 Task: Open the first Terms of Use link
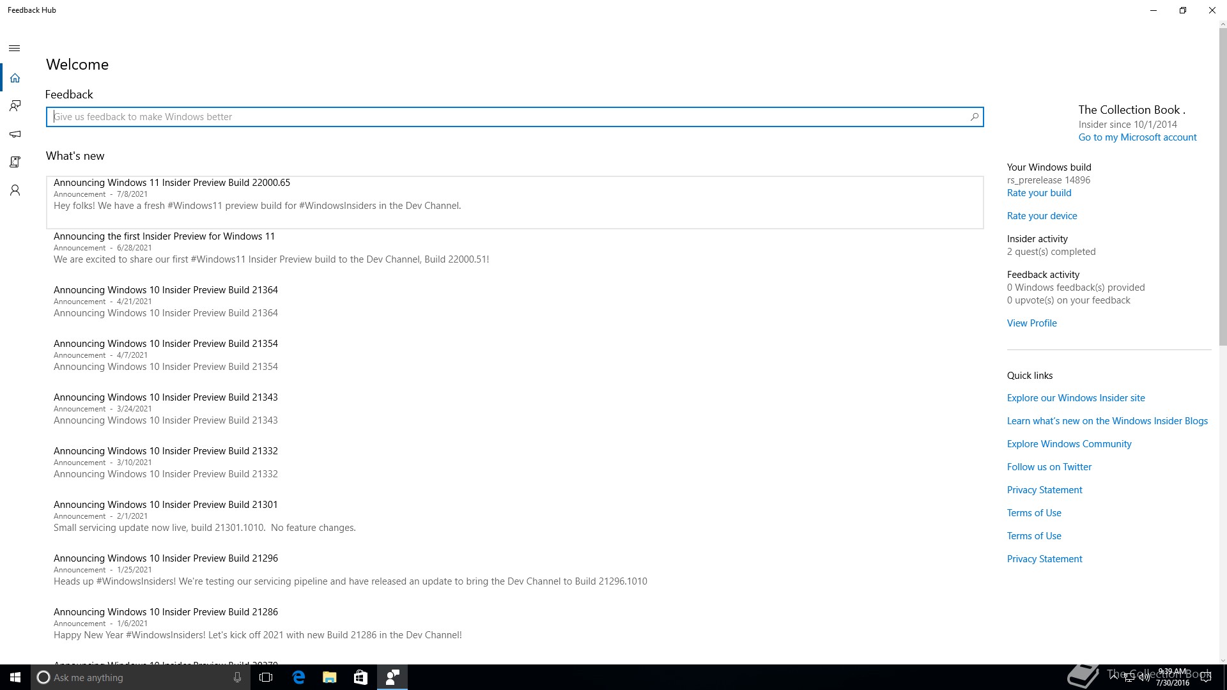[x=1033, y=513]
